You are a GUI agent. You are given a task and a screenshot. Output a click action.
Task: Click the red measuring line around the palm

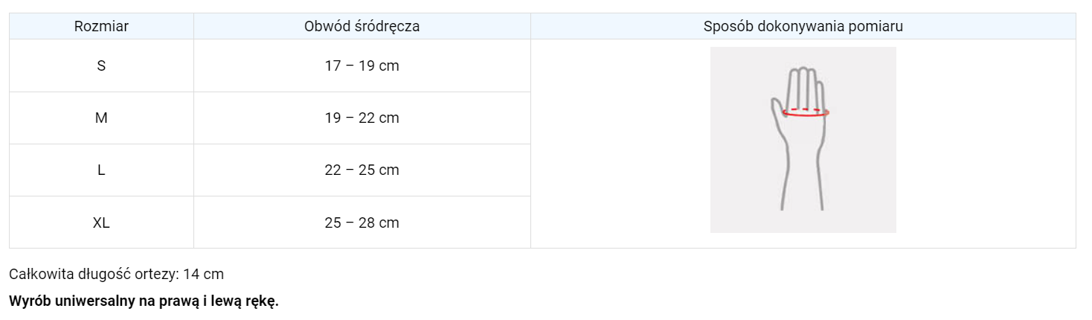pyautogui.click(x=806, y=115)
